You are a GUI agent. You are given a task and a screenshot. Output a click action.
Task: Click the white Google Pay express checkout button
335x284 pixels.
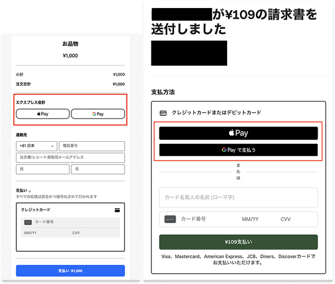pos(98,114)
